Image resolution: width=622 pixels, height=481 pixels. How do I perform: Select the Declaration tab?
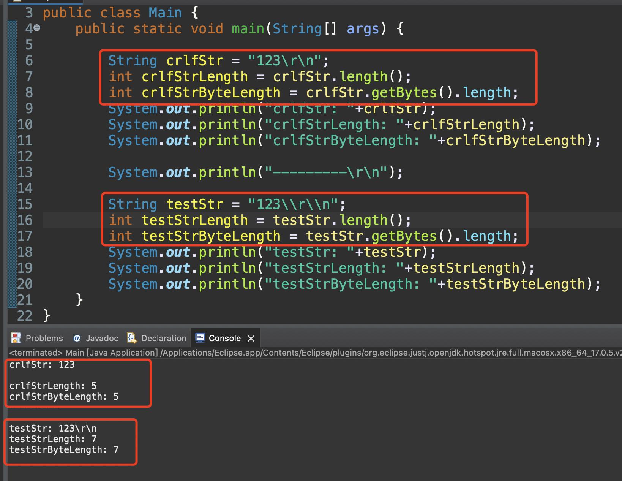pos(163,338)
